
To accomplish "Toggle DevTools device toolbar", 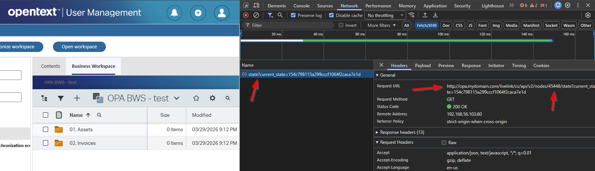I will 256,6.
